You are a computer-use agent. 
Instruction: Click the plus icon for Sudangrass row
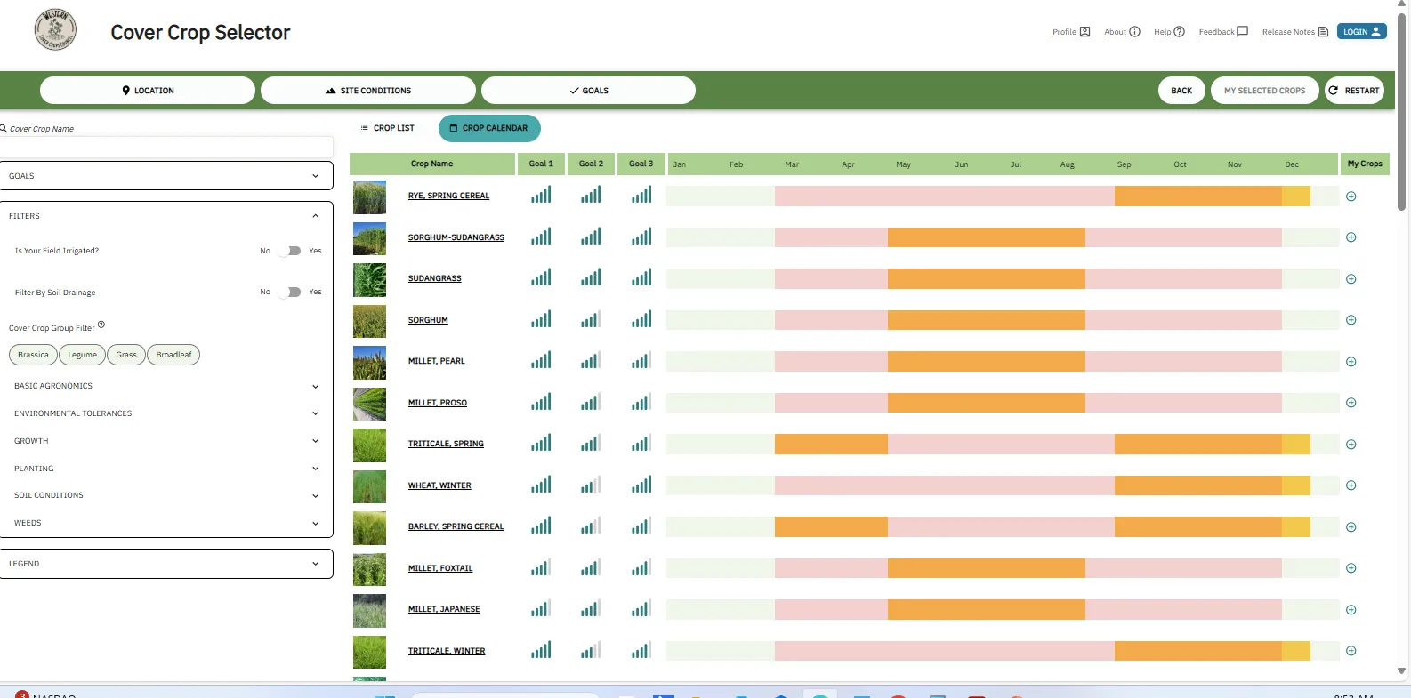[x=1351, y=279]
